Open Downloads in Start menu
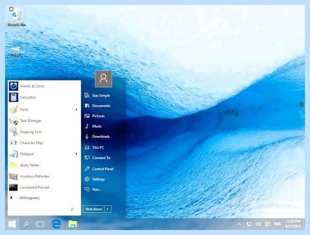 (97, 136)
